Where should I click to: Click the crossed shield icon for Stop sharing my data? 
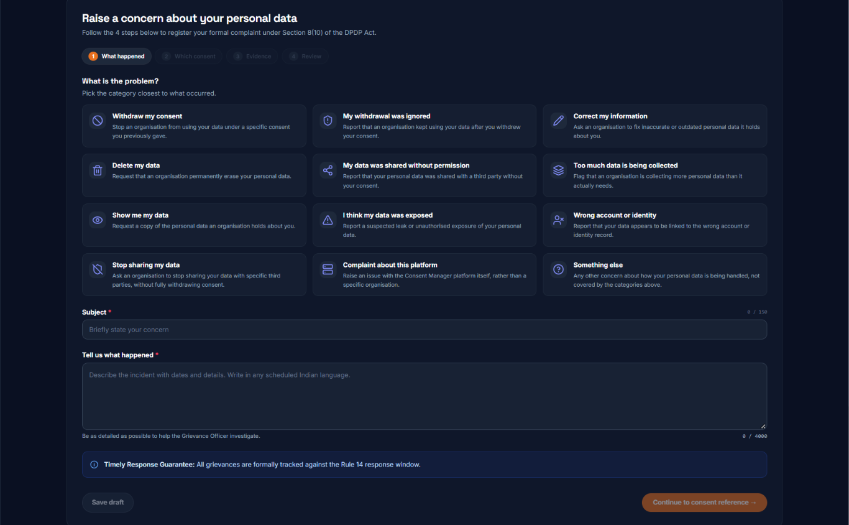pos(98,269)
